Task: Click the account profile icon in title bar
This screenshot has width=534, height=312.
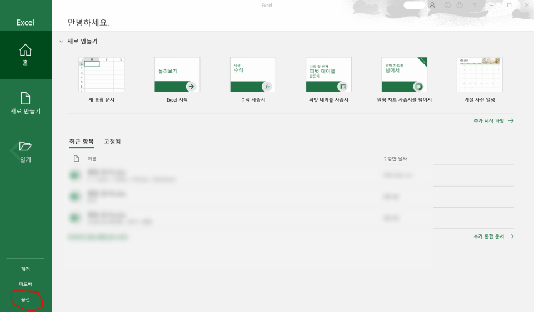Action: [432, 5]
